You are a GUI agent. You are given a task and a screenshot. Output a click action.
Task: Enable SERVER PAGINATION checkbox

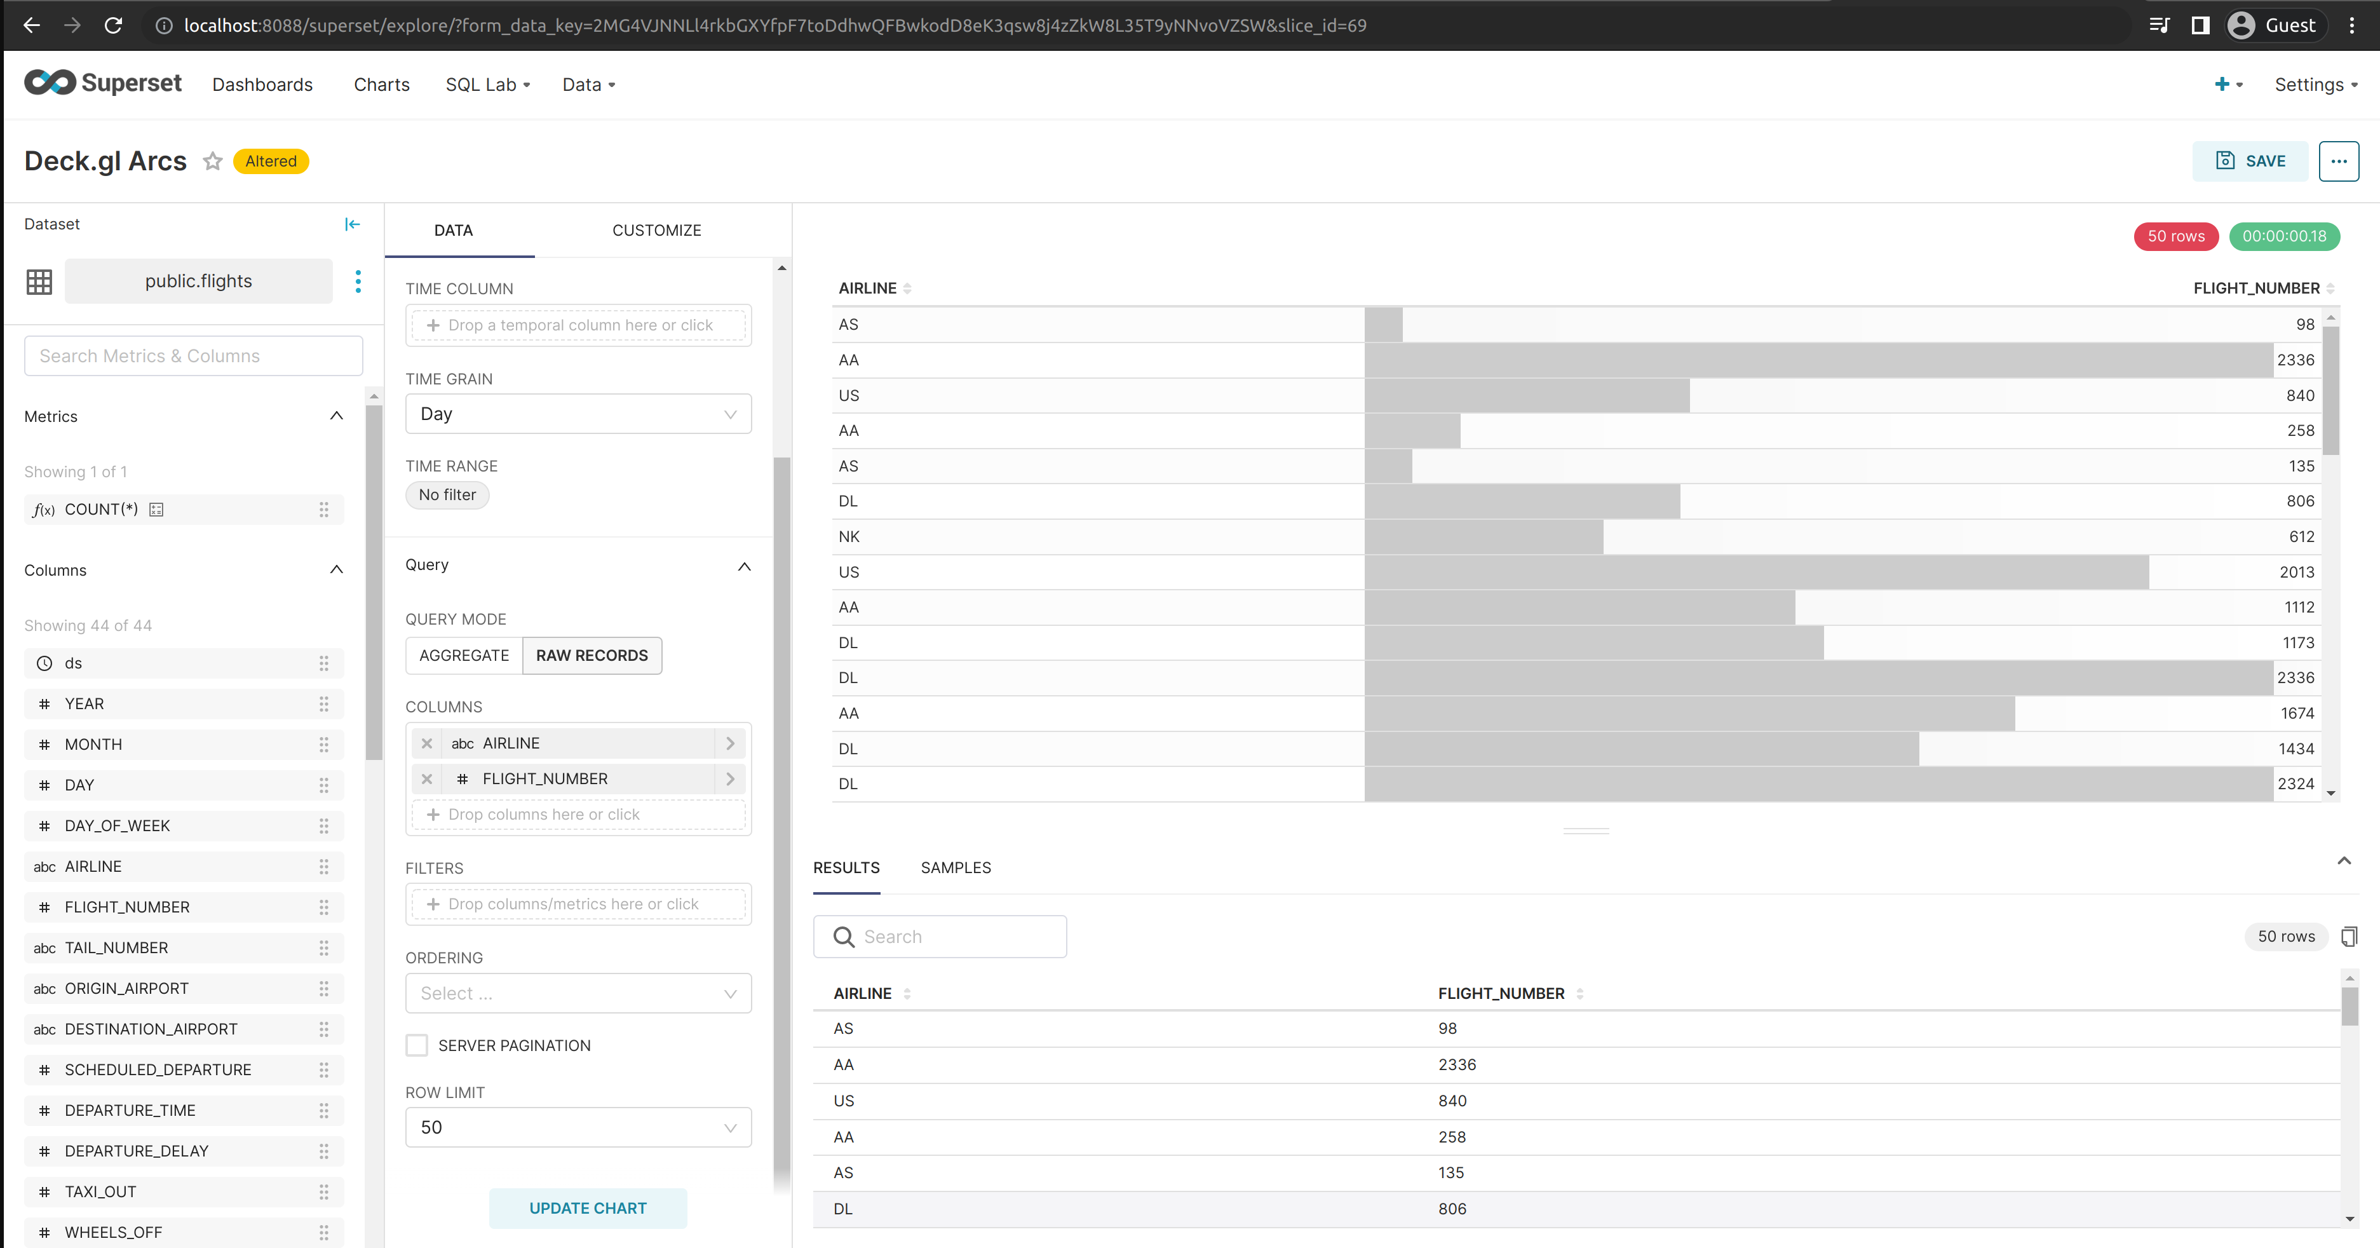tap(417, 1045)
